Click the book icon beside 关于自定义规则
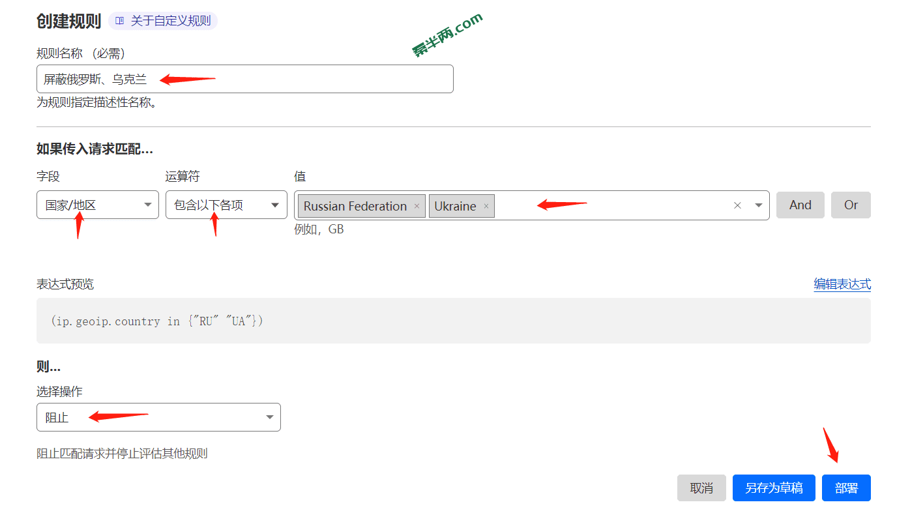 [x=119, y=21]
